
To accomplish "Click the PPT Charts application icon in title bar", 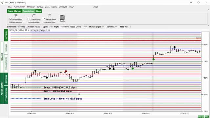I will point(2,3).
